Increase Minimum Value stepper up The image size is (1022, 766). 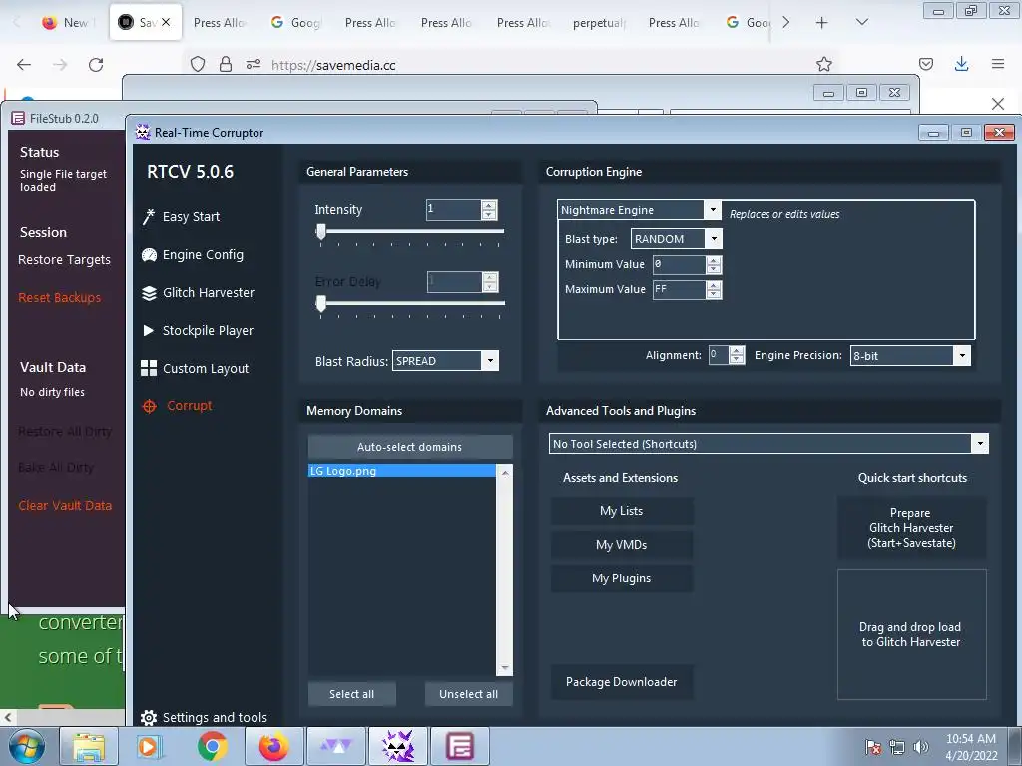tap(714, 260)
